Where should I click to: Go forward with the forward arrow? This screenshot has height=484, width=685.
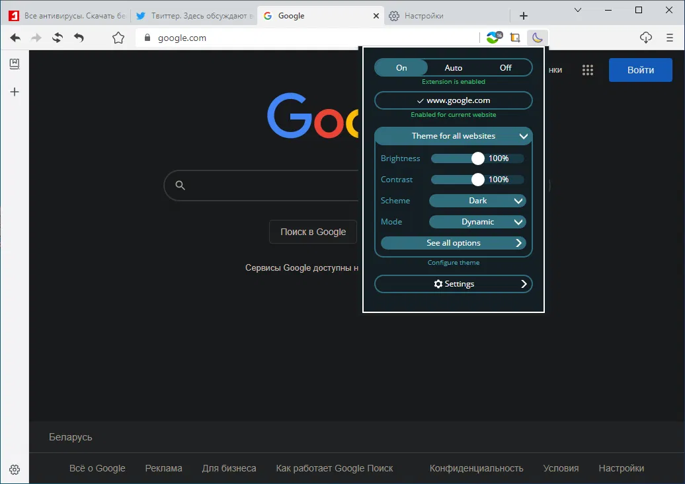[36, 38]
